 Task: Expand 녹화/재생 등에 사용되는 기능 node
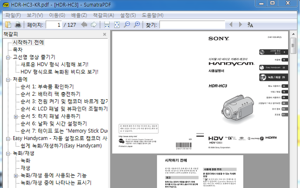[x=16, y=176]
